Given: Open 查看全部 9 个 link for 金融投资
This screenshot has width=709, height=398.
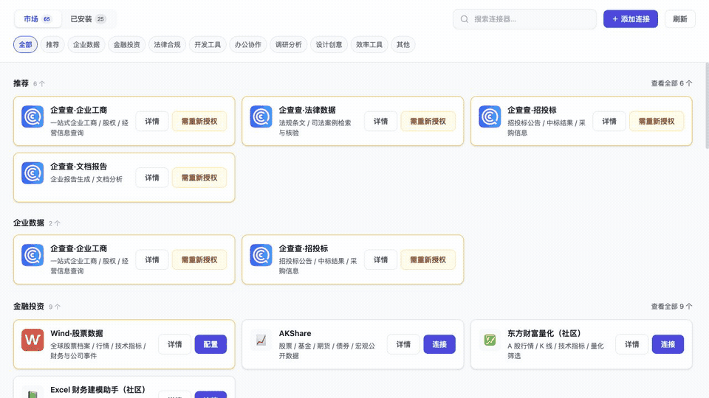Looking at the screenshot, I should [x=671, y=307].
